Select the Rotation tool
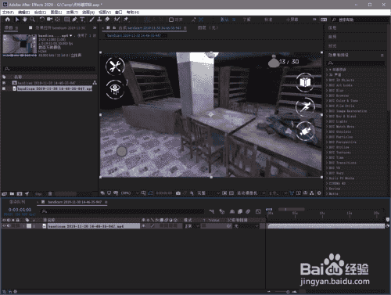Image resolution: width=391 pixels, height=295 pixels. point(42,20)
